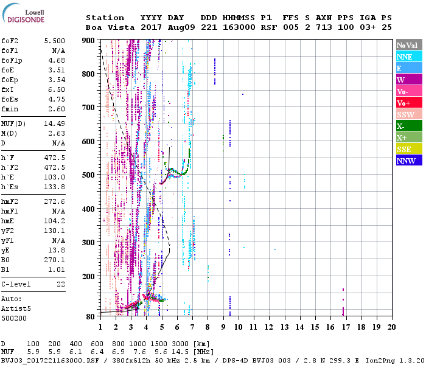Choose the Vo+ red legend swatch
Image resolution: width=426 pixels, height=365 pixels.
407,103
